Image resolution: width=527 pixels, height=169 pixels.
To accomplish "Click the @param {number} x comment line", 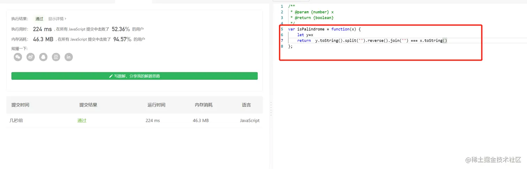I will pos(312,12).
